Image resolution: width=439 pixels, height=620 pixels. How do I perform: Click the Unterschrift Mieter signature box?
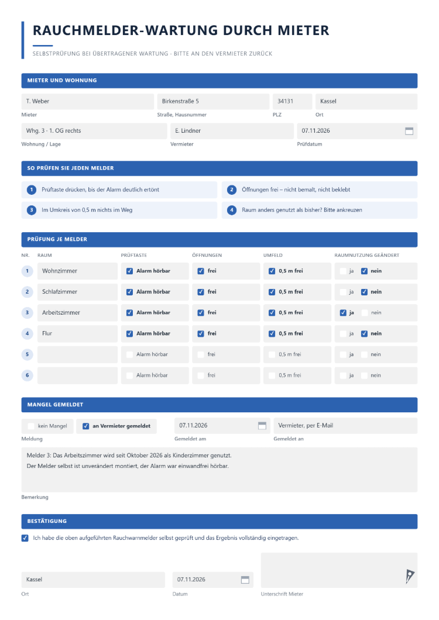(339, 570)
